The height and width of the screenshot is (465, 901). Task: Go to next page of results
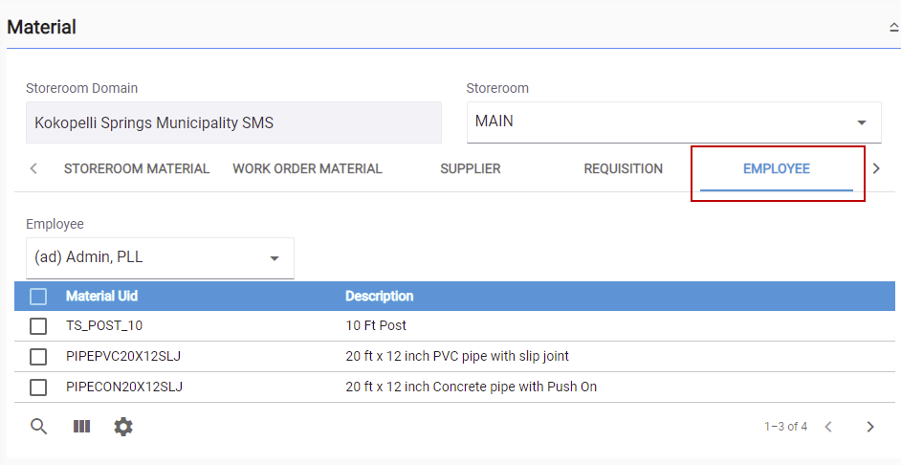[870, 427]
